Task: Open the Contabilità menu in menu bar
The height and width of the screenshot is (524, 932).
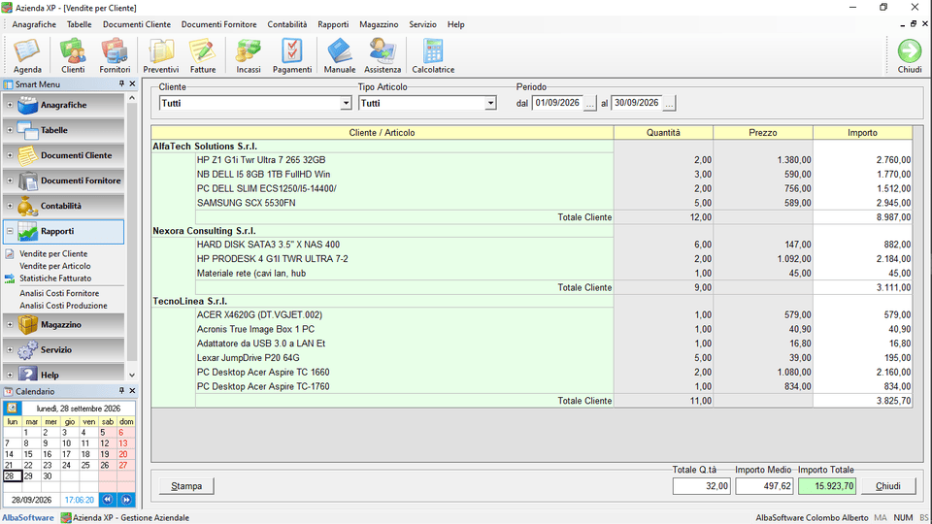Action: click(287, 24)
